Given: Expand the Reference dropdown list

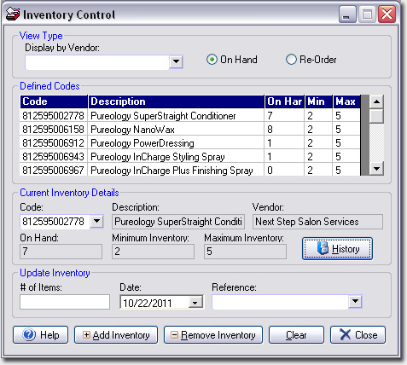Looking at the screenshot, I should coord(355,301).
